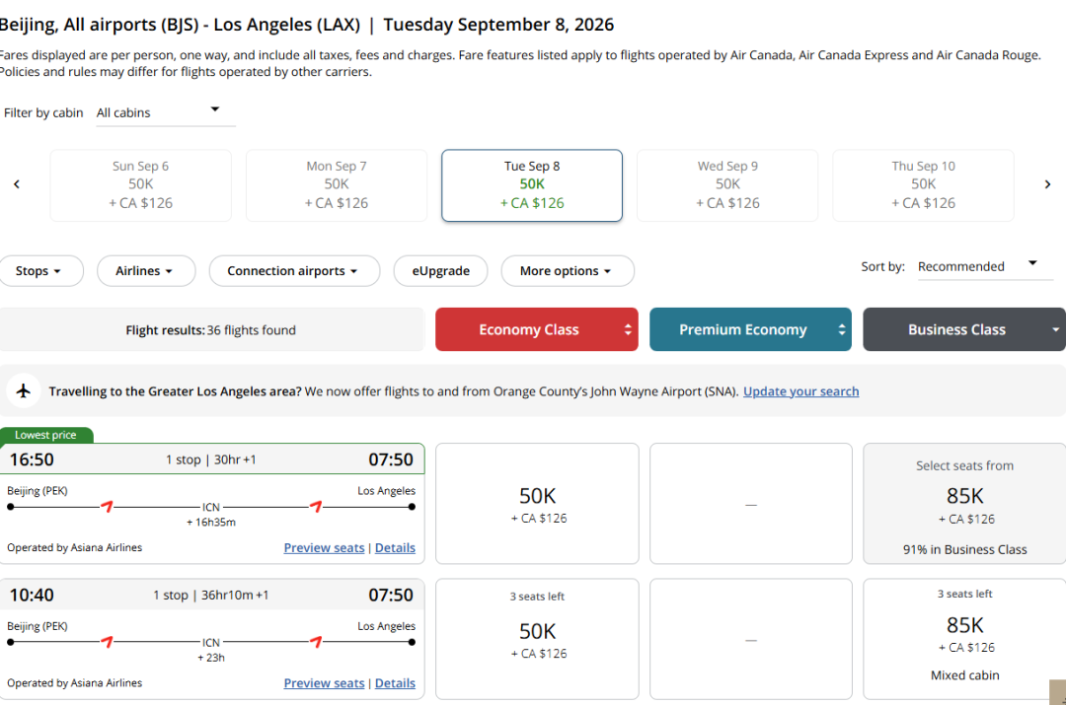
Task: Select the Mon Sep 7 date tab
Action: coord(337,185)
